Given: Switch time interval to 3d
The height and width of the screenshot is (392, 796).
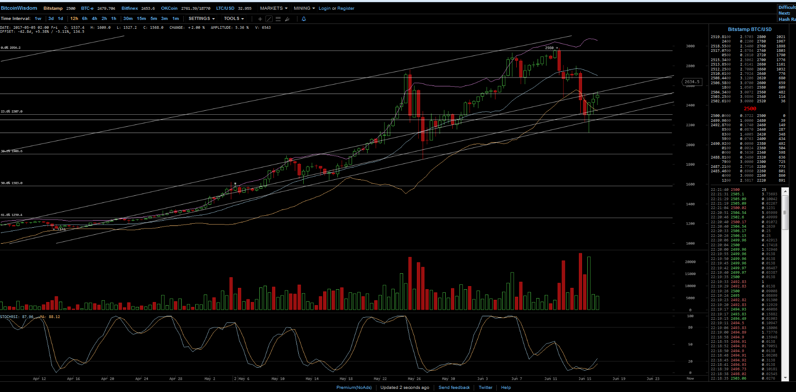Looking at the screenshot, I should (51, 19).
